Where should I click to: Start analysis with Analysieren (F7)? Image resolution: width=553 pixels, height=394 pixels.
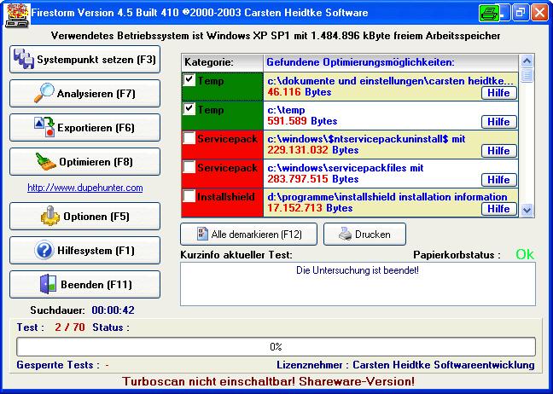85,94
